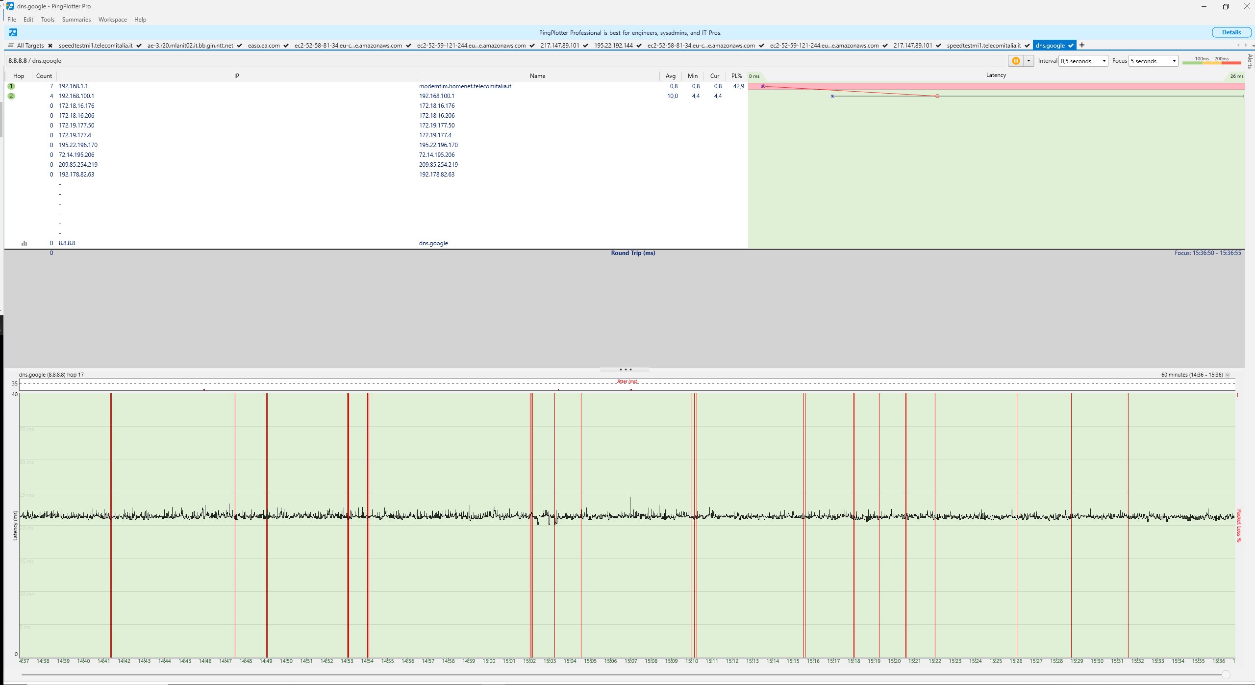Select 172.19.177.50 in the IP column

[76, 126]
